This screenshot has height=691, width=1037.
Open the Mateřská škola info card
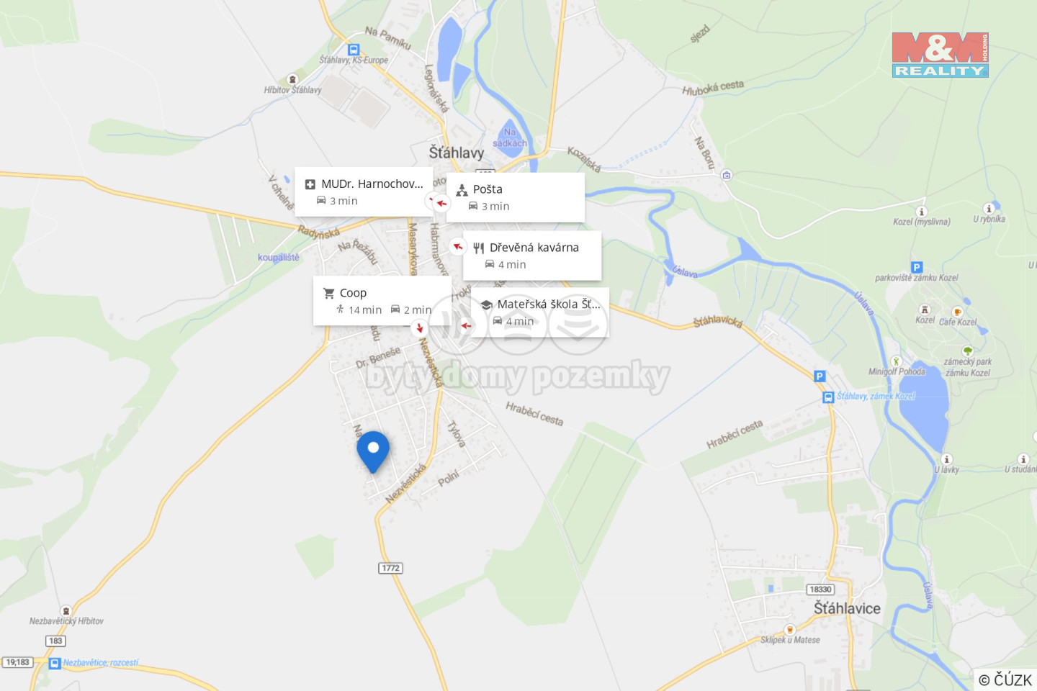[x=540, y=312]
